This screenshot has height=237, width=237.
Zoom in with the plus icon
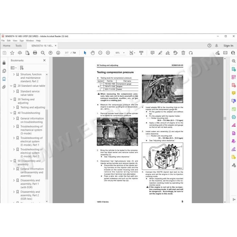click(x=108, y=53)
